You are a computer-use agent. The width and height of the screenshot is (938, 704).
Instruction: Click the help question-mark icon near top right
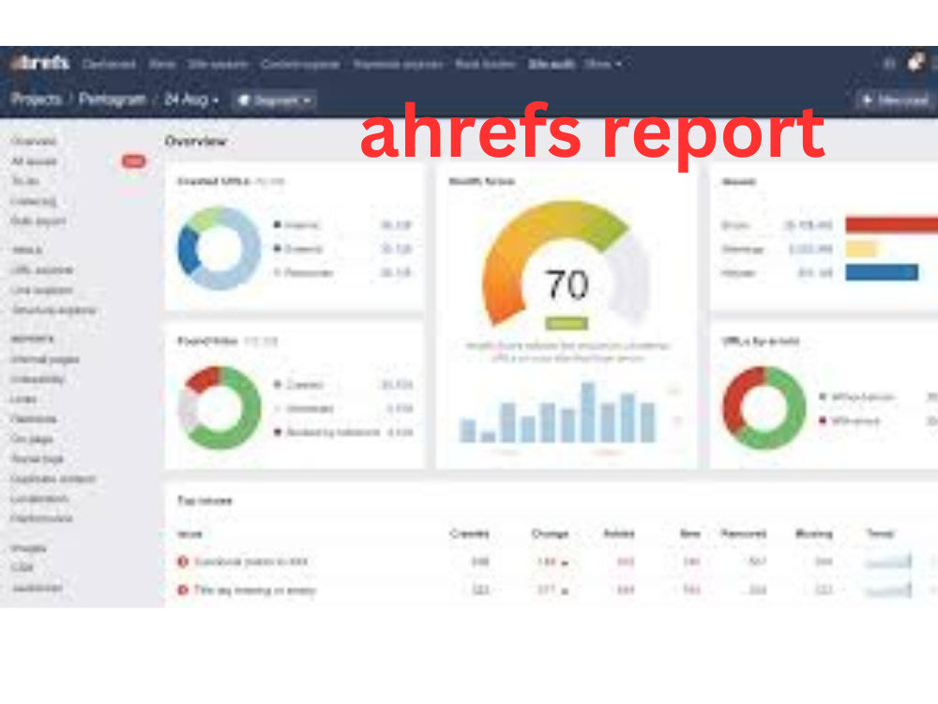tap(889, 62)
